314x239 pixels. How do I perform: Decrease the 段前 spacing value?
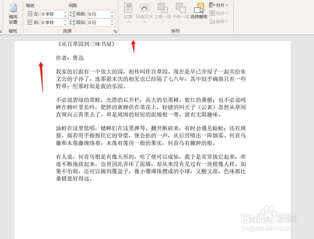pyautogui.click(x=112, y=16)
